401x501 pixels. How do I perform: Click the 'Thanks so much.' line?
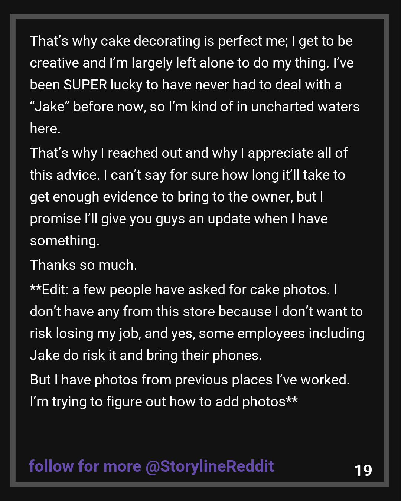tap(84, 265)
